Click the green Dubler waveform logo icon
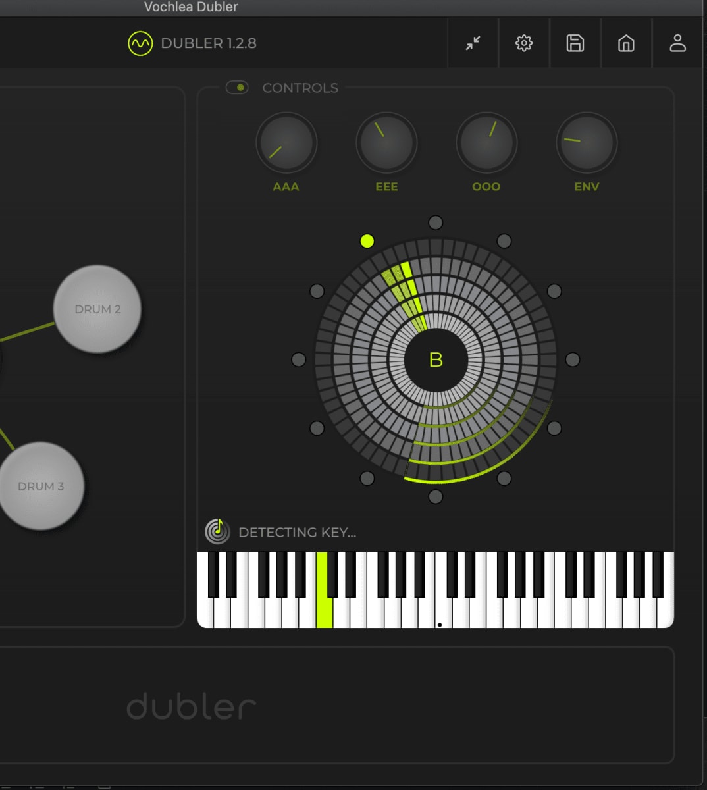The height and width of the screenshot is (790, 707). pos(140,43)
